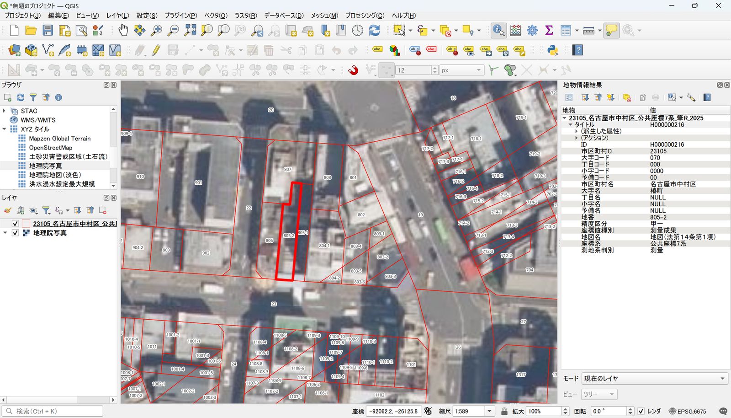Screen dimensions: 731x418
Task: Toggle the レンダ render checkbox
Action: (641, 411)
